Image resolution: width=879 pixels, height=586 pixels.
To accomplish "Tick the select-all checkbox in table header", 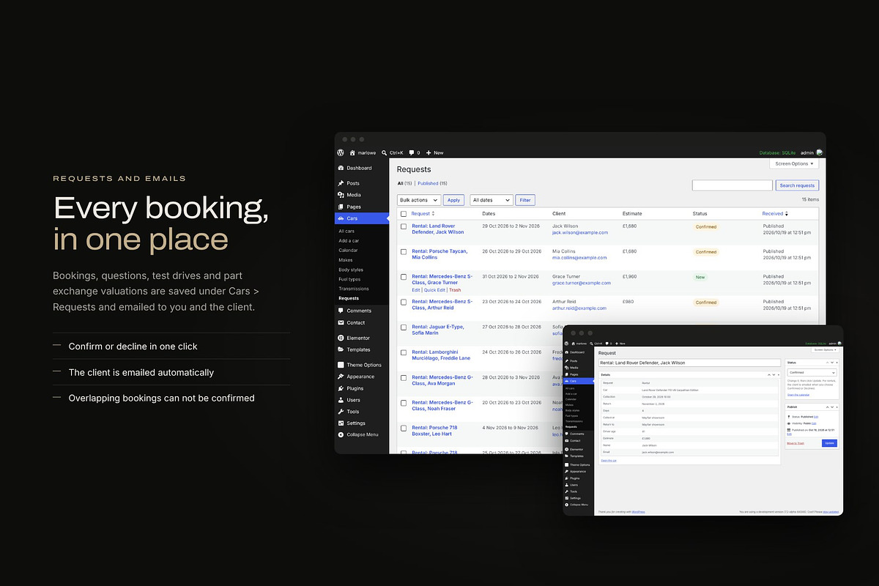I will coord(404,214).
